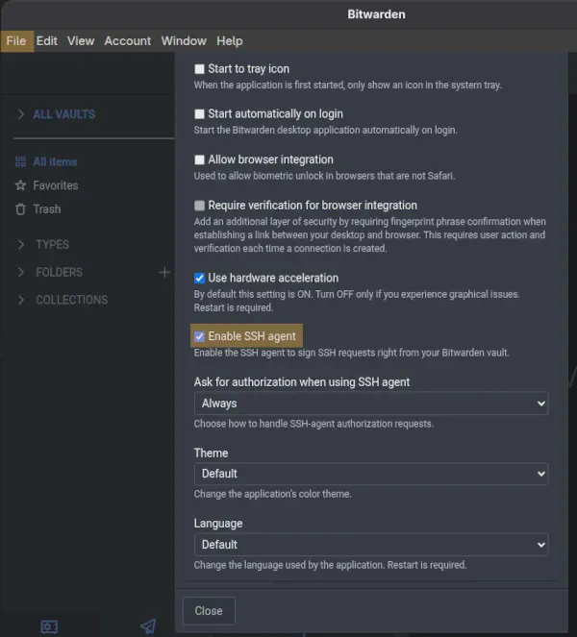The height and width of the screenshot is (637, 577).
Task: Open the Edit menu
Action: point(47,41)
